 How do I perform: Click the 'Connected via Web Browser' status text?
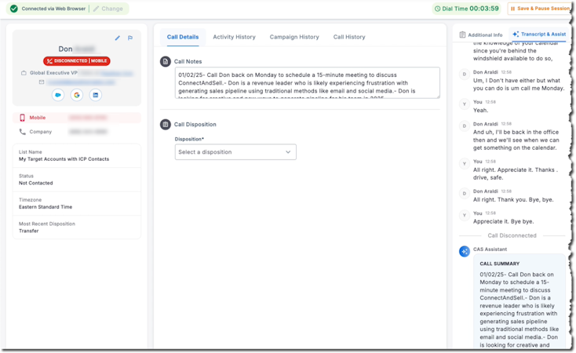pos(53,9)
